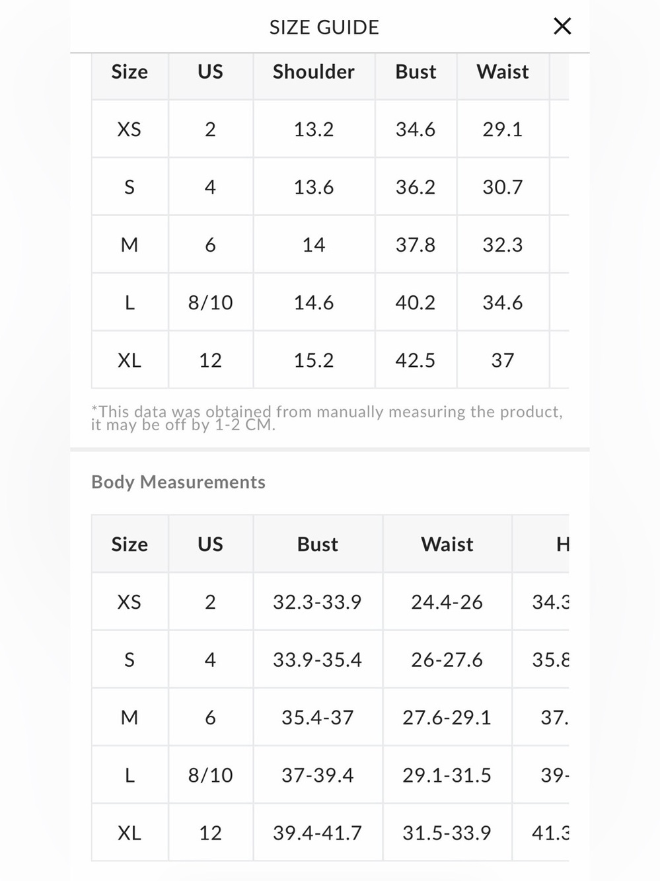Click the Bust header in product table
Screen dimensions: 660x881
tap(416, 71)
